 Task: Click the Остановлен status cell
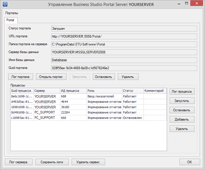pyautogui.click(x=133, y=118)
